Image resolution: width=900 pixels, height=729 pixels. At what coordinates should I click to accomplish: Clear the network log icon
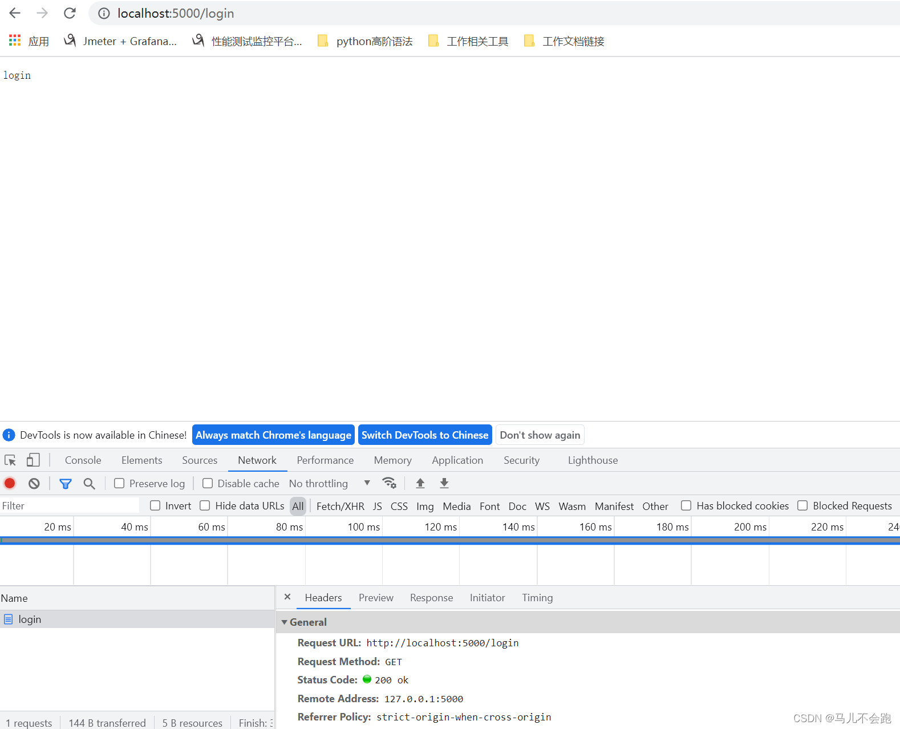[34, 484]
